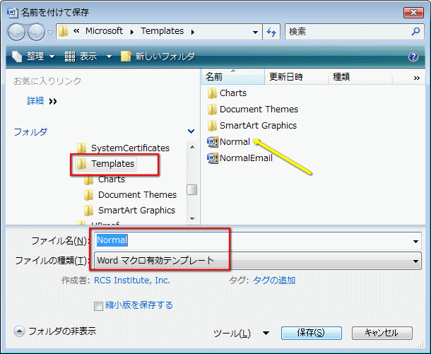The width and height of the screenshot is (431, 354).
Task: Click フォルダの非表示 hide folders button
Action: (x=54, y=331)
